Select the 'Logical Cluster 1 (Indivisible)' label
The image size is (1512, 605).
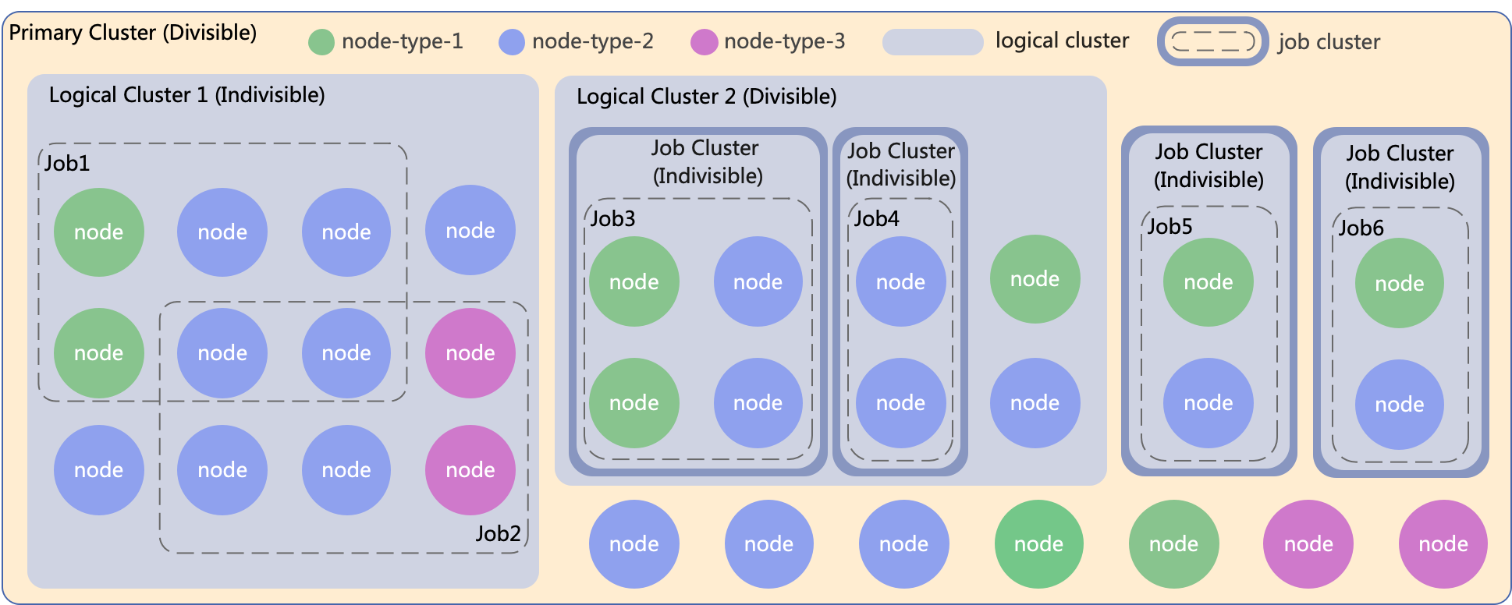[x=186, y=95]
